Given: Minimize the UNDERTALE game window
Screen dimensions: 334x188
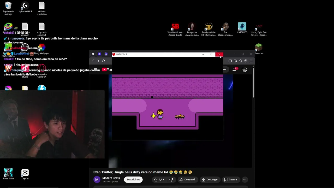Looking at the screenshot, I should [203, 54].
